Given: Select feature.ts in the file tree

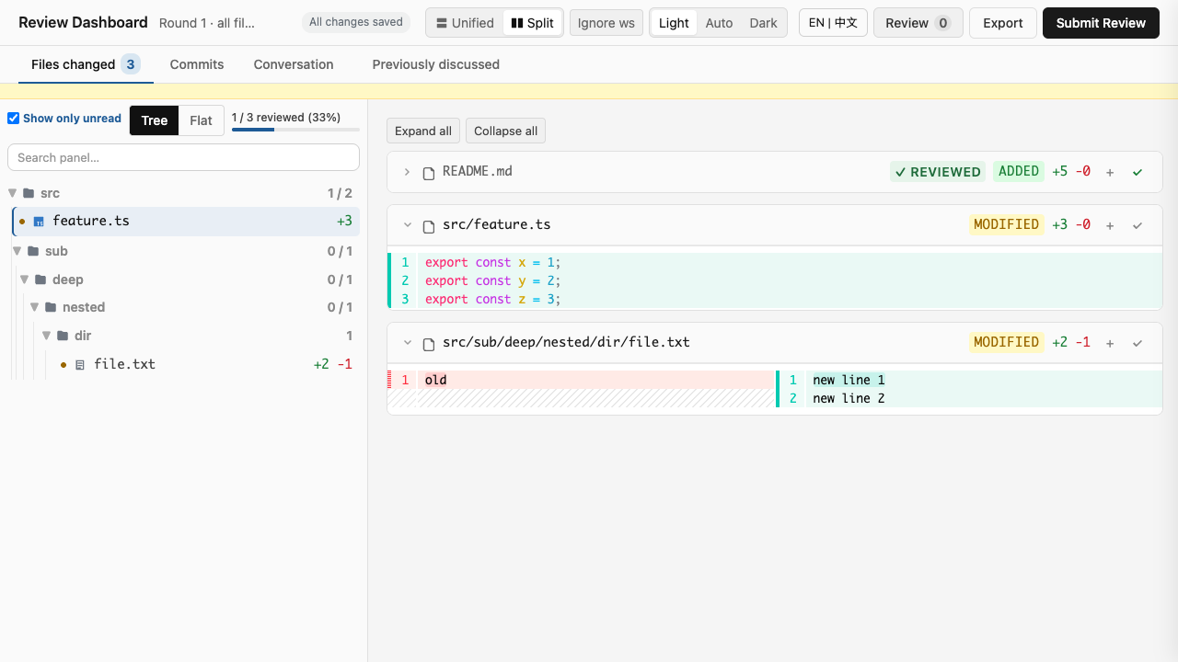Looking at the screenshot, I should pyautogui.click(x=186, y=221).
